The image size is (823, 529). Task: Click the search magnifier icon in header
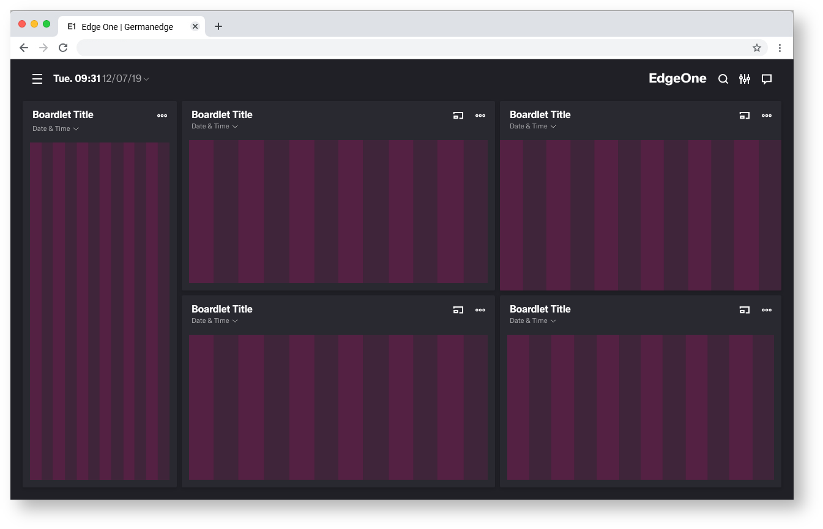tap(723, 79)
